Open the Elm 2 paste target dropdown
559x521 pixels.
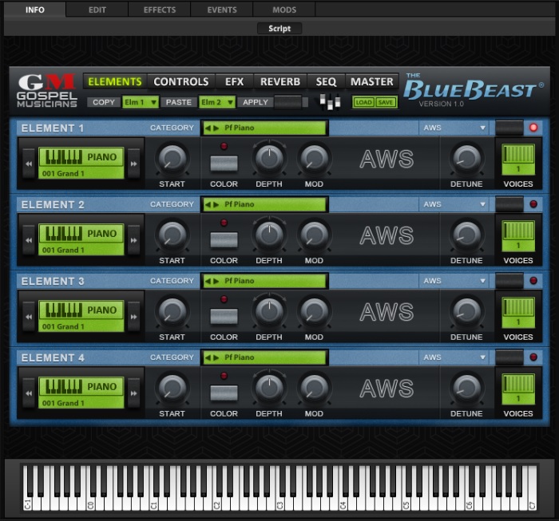(216, 103)
